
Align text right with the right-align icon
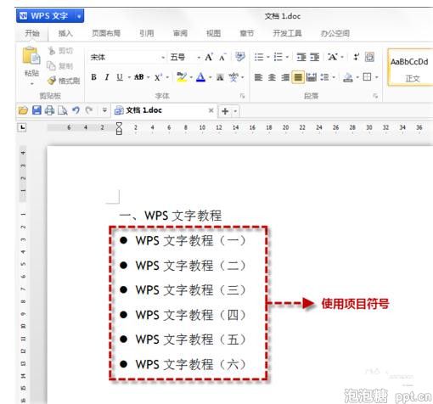click(x=285, y=77)
